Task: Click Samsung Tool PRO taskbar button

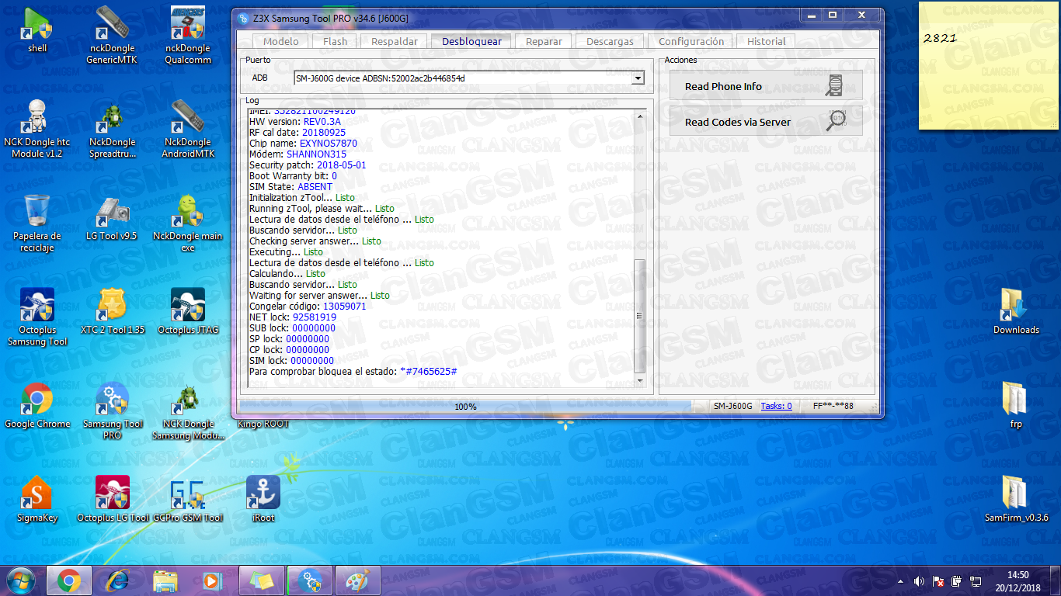Action: pyautogui.click(x=310, y=580)
